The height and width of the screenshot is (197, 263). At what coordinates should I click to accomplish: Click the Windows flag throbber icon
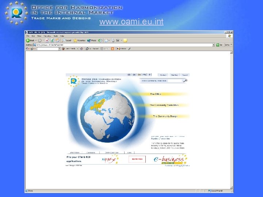tap(229, 36)
